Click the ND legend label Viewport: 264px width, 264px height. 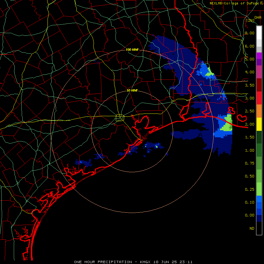[x=252, y=229]
